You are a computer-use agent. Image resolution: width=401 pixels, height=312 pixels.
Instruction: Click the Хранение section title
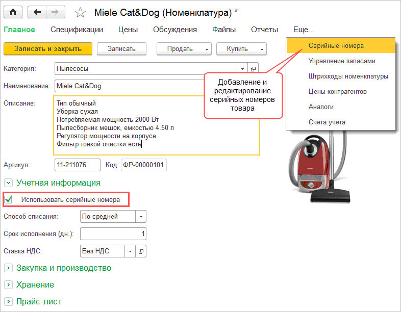(x=35, y=284)
